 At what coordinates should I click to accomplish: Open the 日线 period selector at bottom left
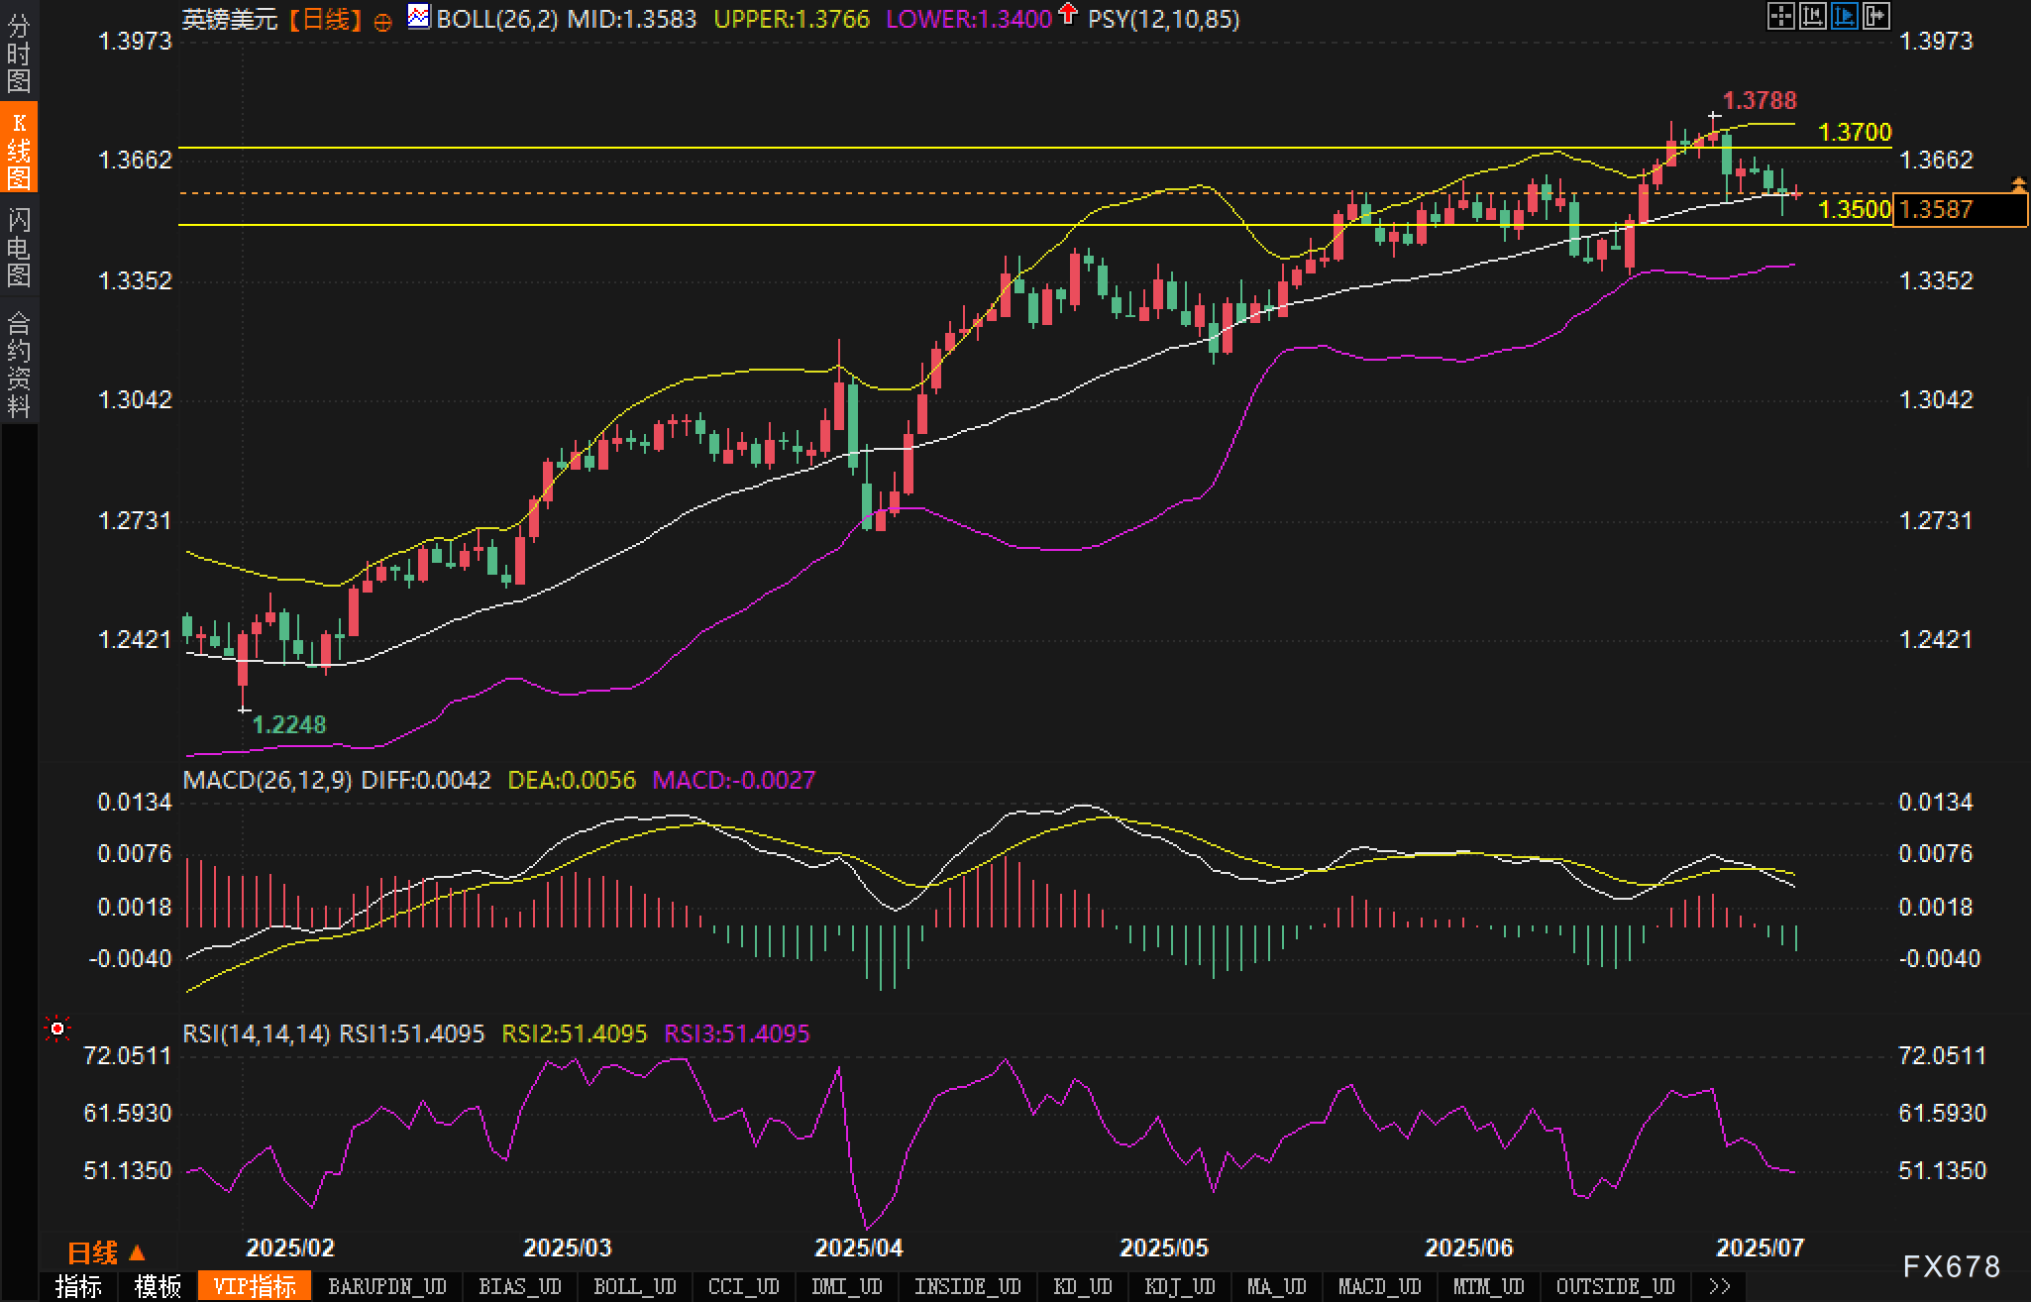coord(106,1253)
